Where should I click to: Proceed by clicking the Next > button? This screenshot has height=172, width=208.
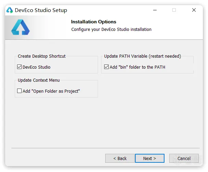tap(149, 158)
